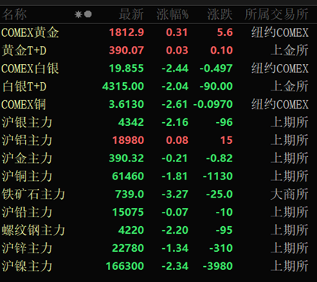Open 沪金主力 contract
Image resolution: width=317 pixels, height=282 pixels.
click(x=158, y=158)
